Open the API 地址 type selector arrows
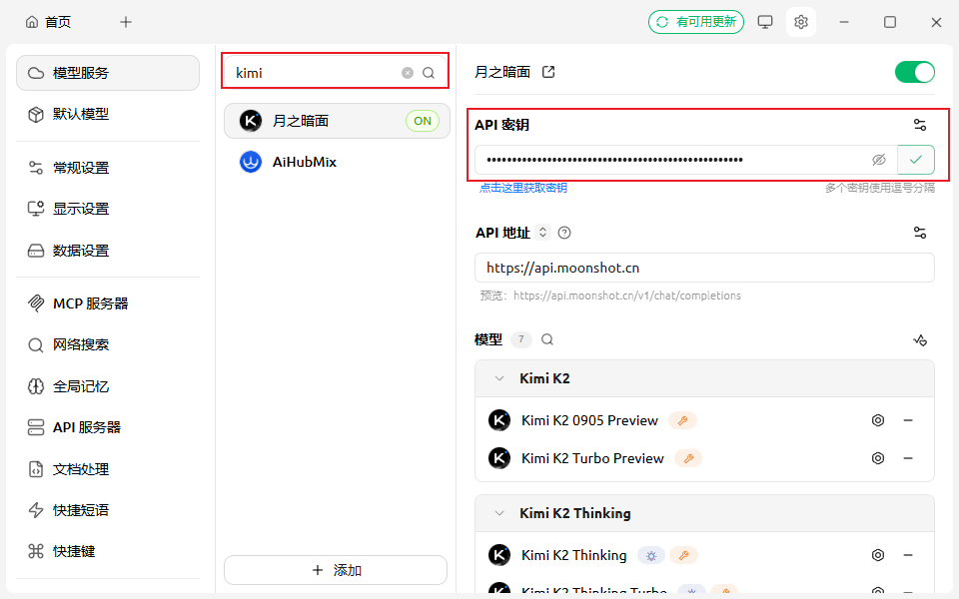The height and width of the screenshot is (599, 959). point(543,233)
